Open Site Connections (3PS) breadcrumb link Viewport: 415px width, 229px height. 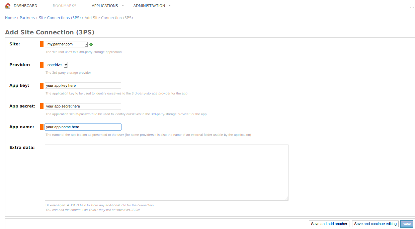click(60, 18)
